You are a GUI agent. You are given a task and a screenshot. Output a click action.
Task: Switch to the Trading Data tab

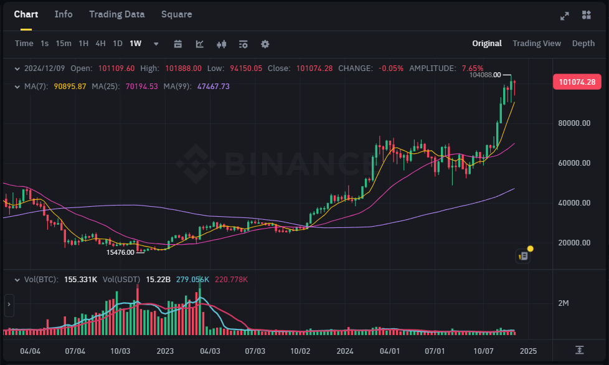[117, 14]
